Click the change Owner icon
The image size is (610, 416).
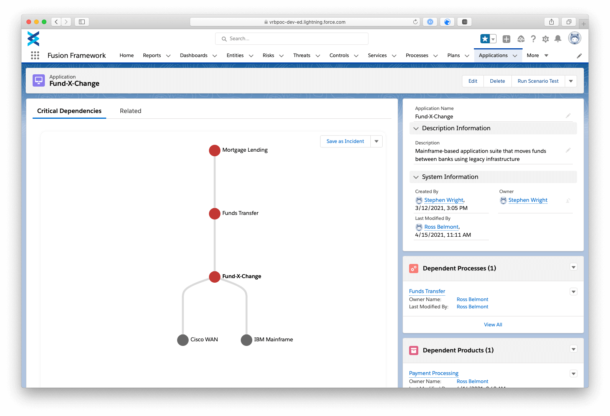point(568,200)
